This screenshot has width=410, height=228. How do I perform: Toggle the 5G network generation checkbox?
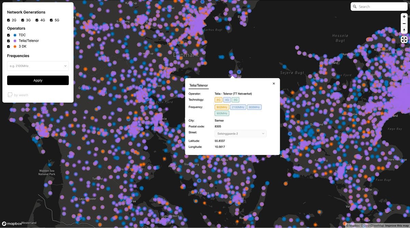(51, 20)
